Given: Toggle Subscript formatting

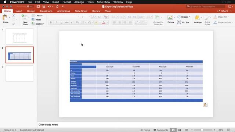Looking at the screenshot, I should (x=77, y=22).
